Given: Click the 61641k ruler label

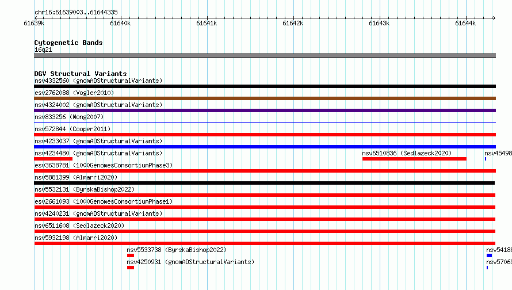Looking at the screenshot, I should tap(207, 23).
